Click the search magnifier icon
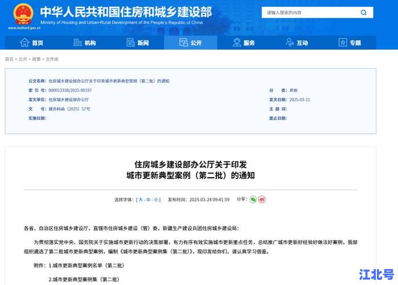 363,13
